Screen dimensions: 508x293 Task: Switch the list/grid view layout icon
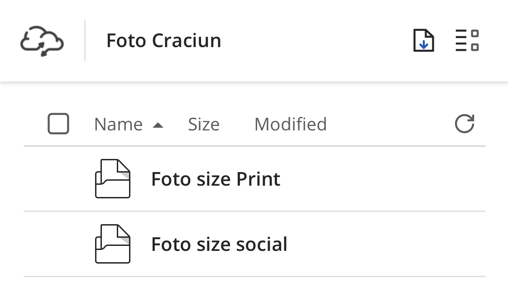click(467, 41)
